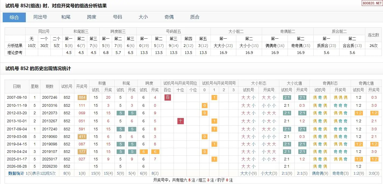The image size is (383, 184).
Task: Click highlighted draw number 177
Action: coord(82,152)
